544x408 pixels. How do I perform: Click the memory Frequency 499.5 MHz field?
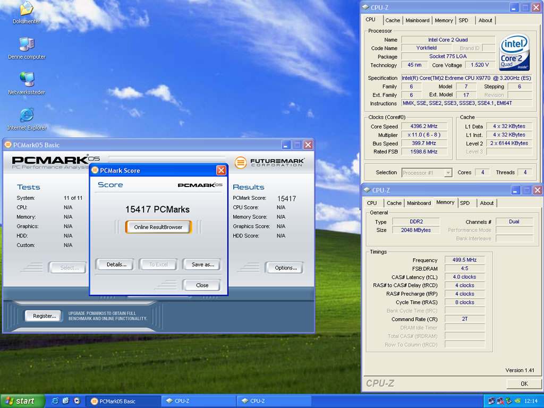coord(464,260)
